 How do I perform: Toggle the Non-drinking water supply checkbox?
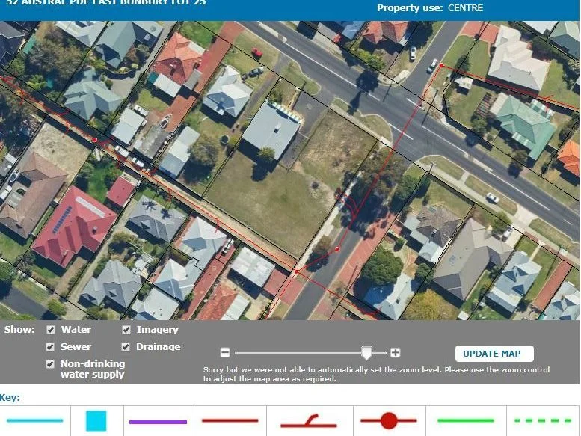[51, 364]
